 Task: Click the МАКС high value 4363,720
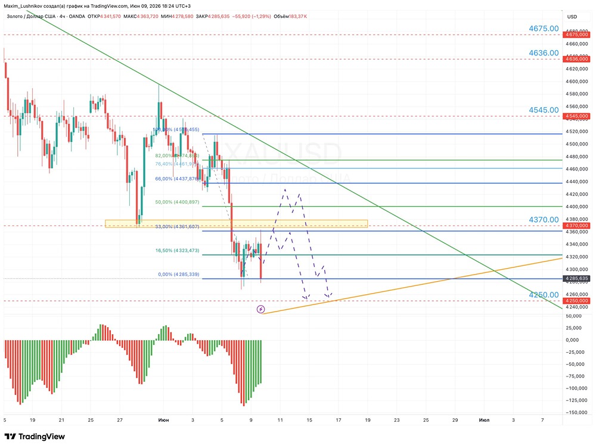(x=147, y=17)
